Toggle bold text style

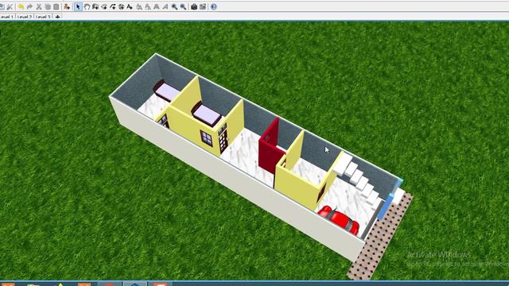coord(157,6)
